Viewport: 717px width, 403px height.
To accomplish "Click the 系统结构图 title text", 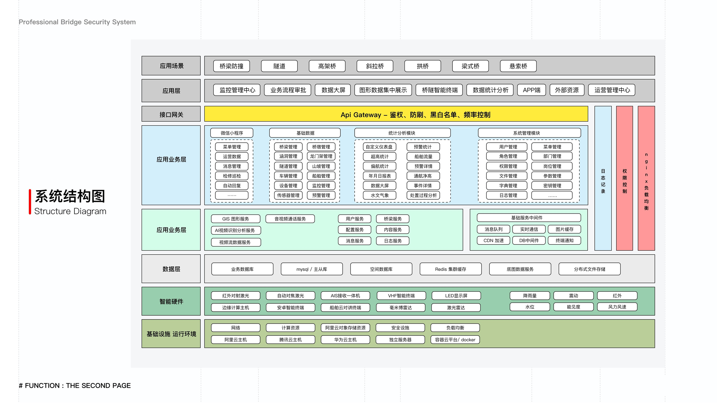I will [70, 196].
